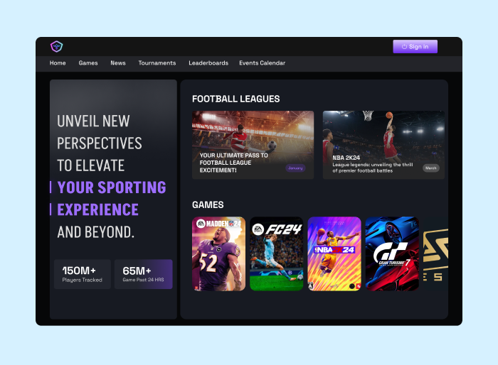Click the January tag badge

(295, 168)
